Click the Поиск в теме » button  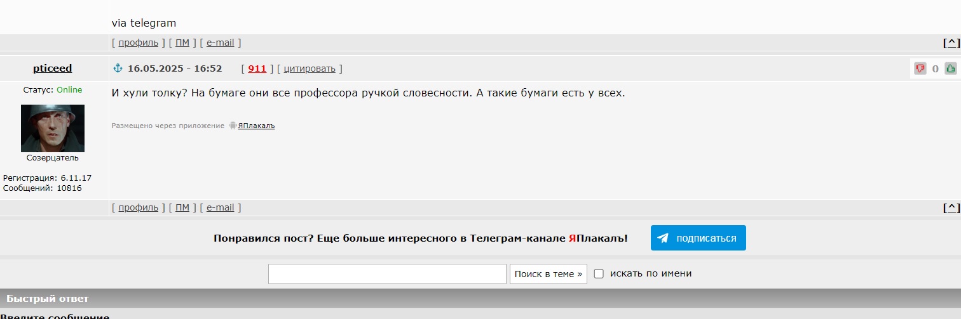tap(549, 274)
